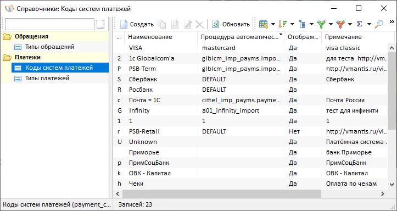Select 1c Globalcom'a row
Viewport: 397px width, 211px height.
250,58
